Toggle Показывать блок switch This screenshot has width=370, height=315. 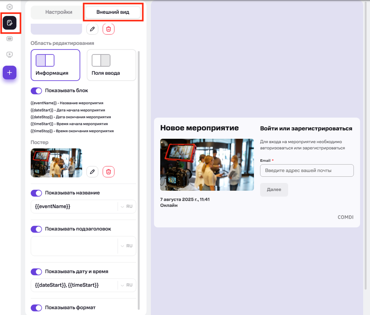36,91
